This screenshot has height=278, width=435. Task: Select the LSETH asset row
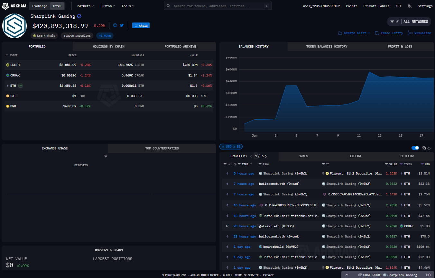click(109, 65)
